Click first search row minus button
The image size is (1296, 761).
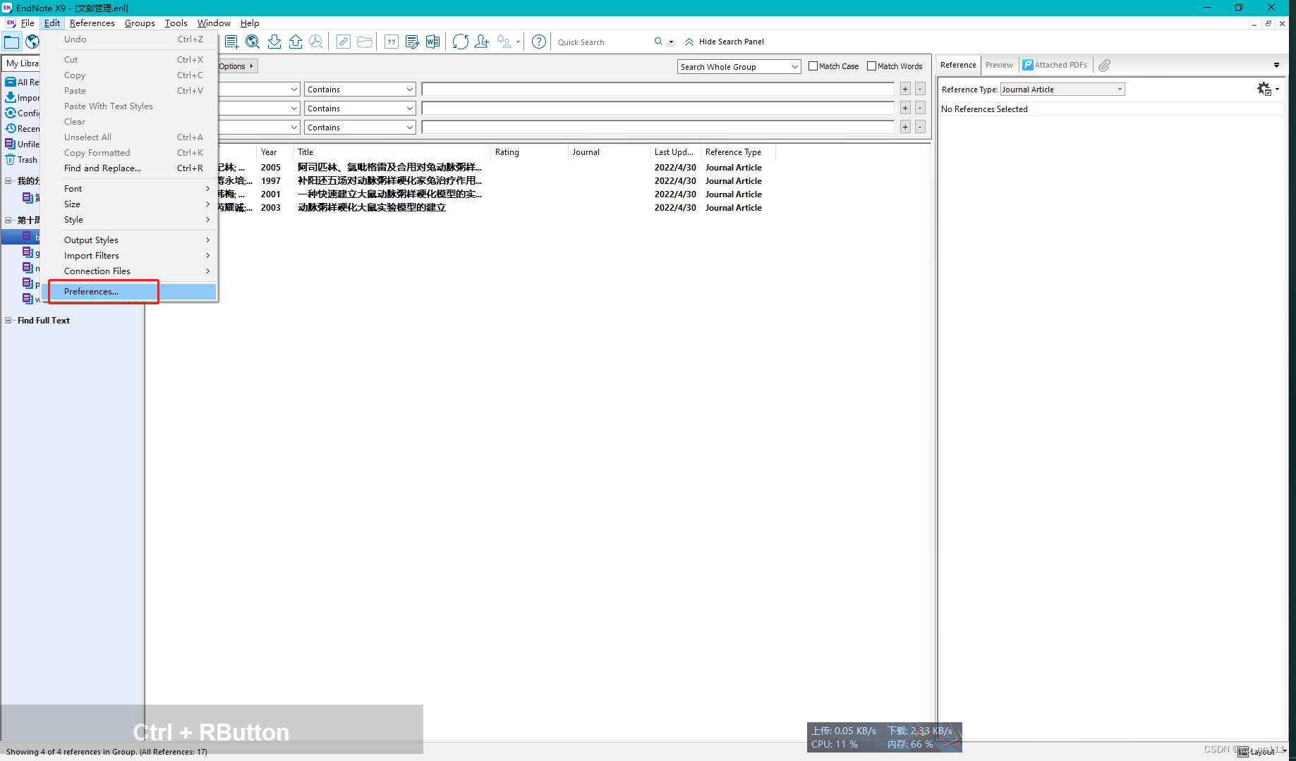click(x=920, y=89)
